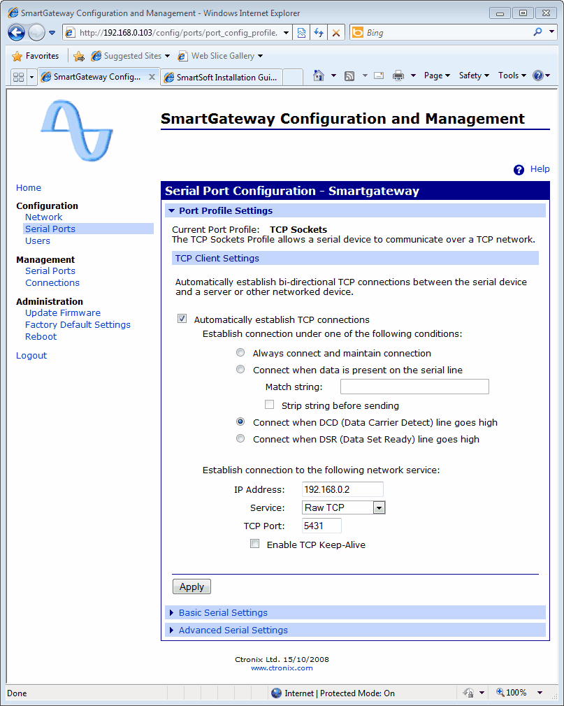Click the Compatibility View icon

coord(302,33)
